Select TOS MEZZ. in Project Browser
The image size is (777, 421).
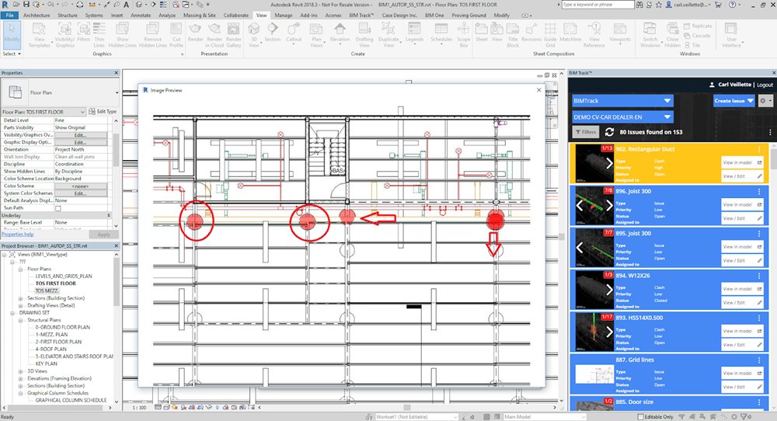(x=47, y=291)
